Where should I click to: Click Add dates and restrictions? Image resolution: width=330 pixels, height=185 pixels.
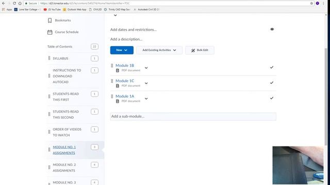134,30
